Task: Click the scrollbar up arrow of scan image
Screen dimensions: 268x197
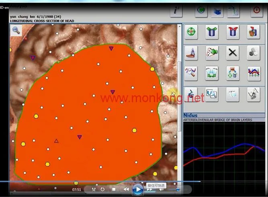Action: tap(180, 27)
